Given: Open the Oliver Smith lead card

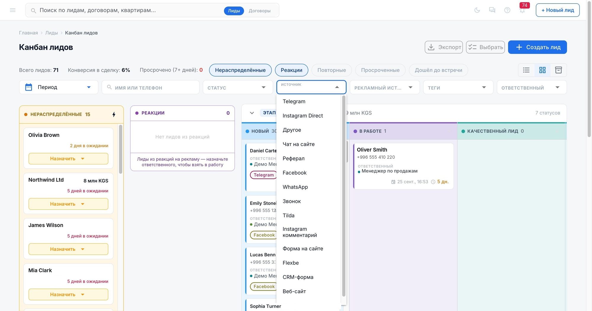Looking at the screenshot, I should (403, 166).
